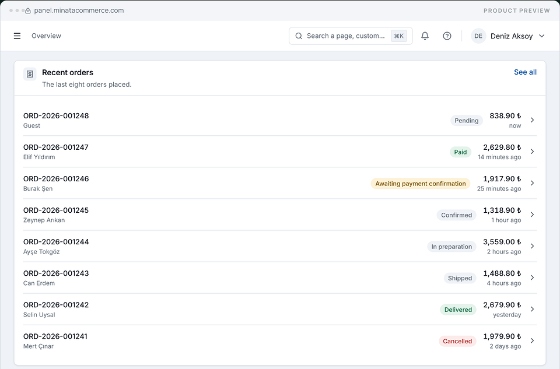Click the 838.90 ₺ amount
The height and width of the screenshot is (369, 560).
pyautogui.click(x=505, y=115)
